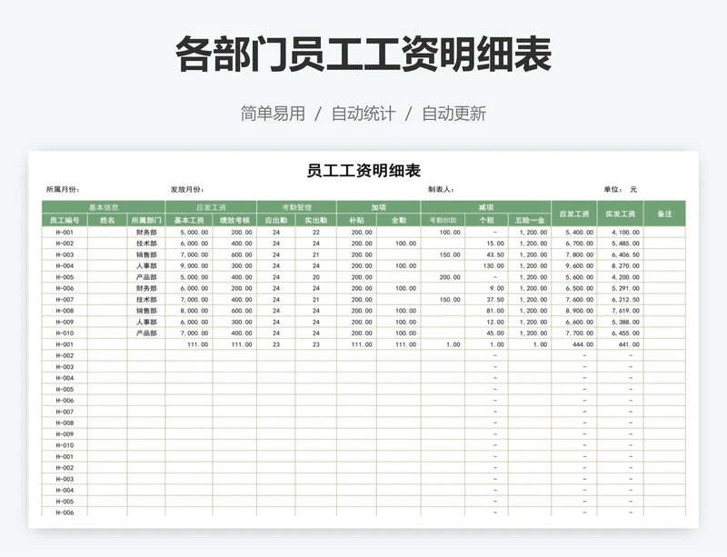
Task: Select the 个税 column header
Action: pos(486,220)
